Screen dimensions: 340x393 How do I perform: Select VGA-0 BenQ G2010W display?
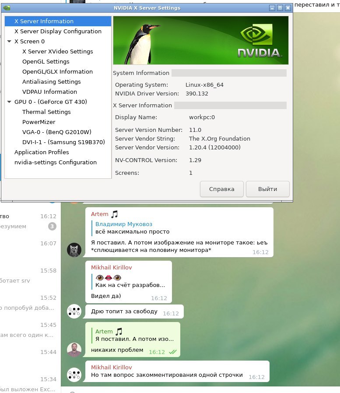57,132
